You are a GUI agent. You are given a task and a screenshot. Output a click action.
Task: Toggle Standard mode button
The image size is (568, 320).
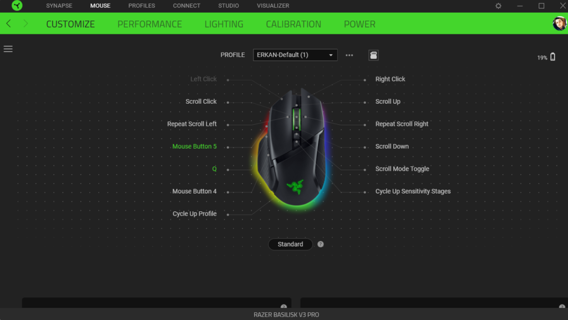click(290, 245)
